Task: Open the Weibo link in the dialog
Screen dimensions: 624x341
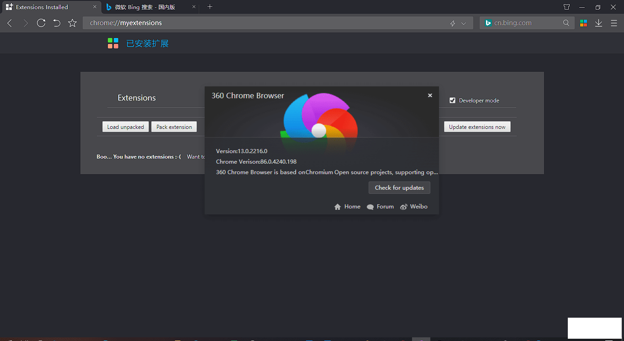Action: coord(419,207)
